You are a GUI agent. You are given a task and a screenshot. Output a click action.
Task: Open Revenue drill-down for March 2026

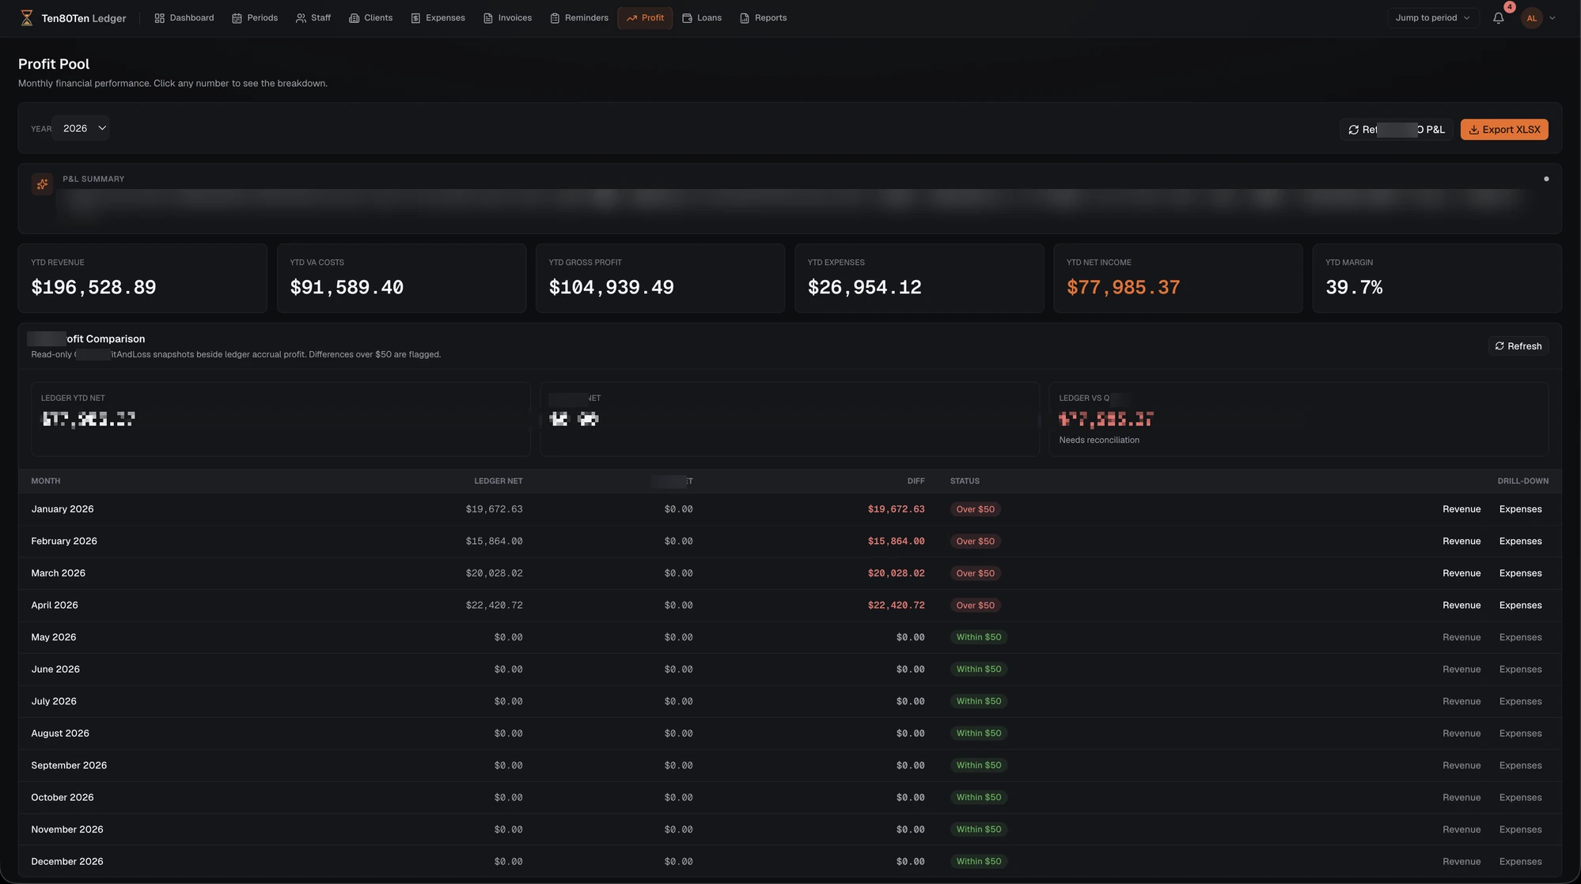tap(1462, 573)
